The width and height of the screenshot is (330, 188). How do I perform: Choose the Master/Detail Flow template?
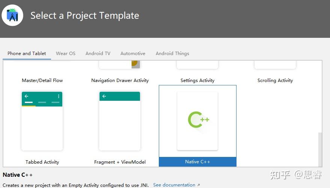pos(42,81)
